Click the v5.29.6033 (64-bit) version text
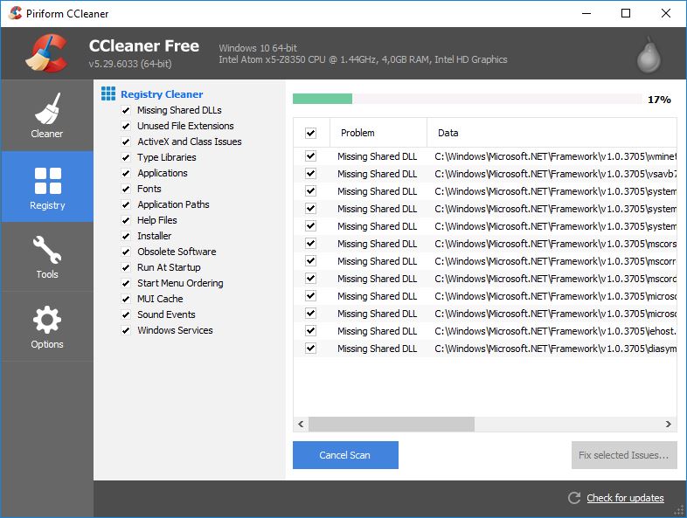The height and width of the screenshot is (518, 687). pyautogui.click(x=130, y=64)
